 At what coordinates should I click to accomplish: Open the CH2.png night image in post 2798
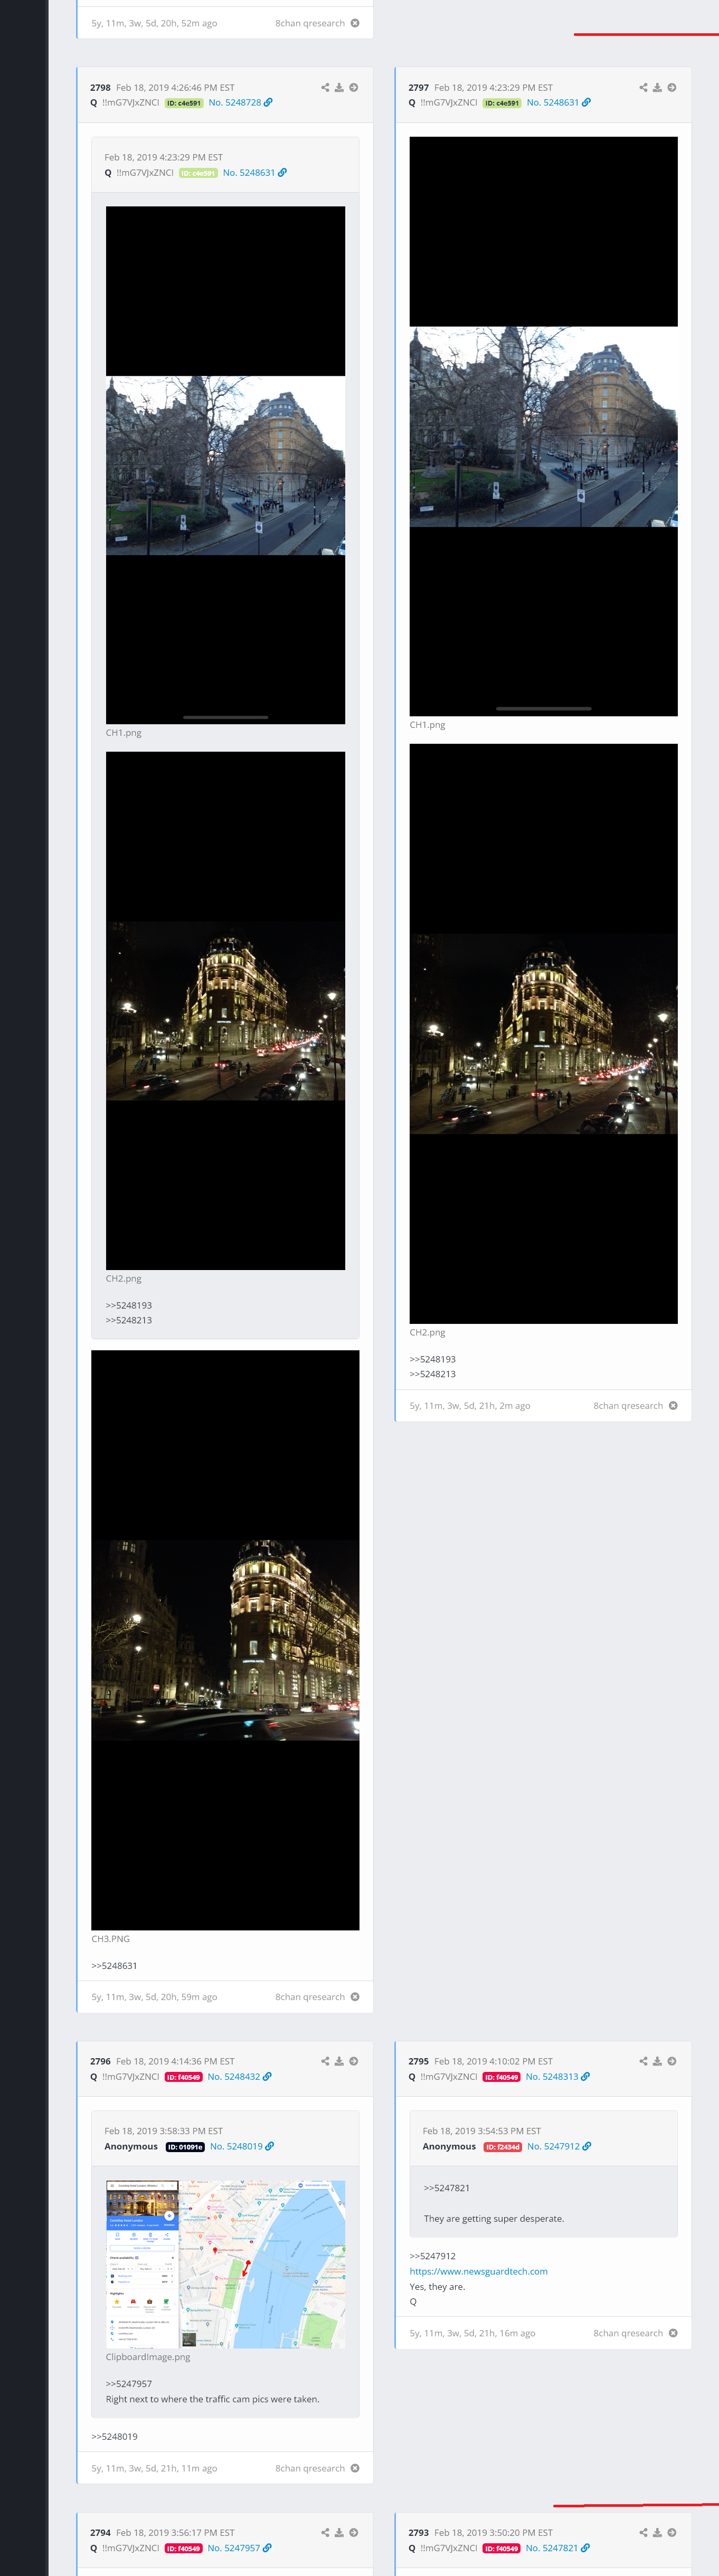(x=225, y=1011)
